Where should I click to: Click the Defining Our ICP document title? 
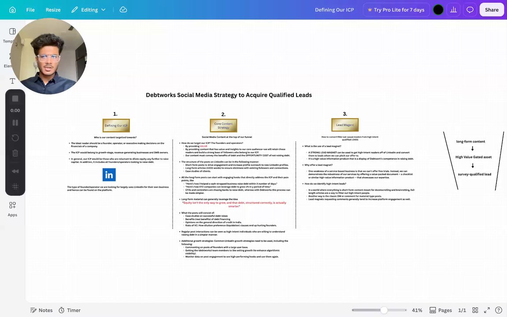pyautogui.click(x=334, y=10)
